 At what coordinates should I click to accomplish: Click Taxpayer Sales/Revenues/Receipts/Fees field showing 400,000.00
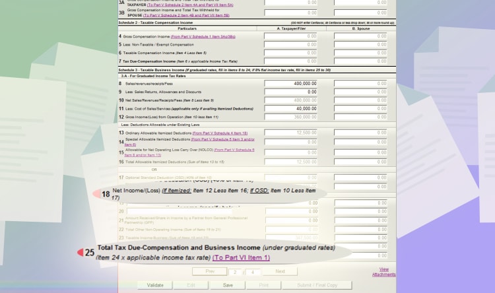point(291,84)
